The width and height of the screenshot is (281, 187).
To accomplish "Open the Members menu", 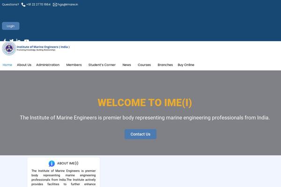I will (x=74, y=65).
